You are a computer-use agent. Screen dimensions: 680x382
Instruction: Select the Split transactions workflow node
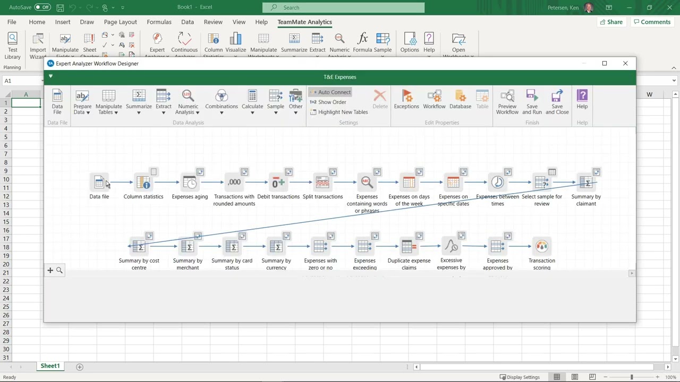pos(322,183)
